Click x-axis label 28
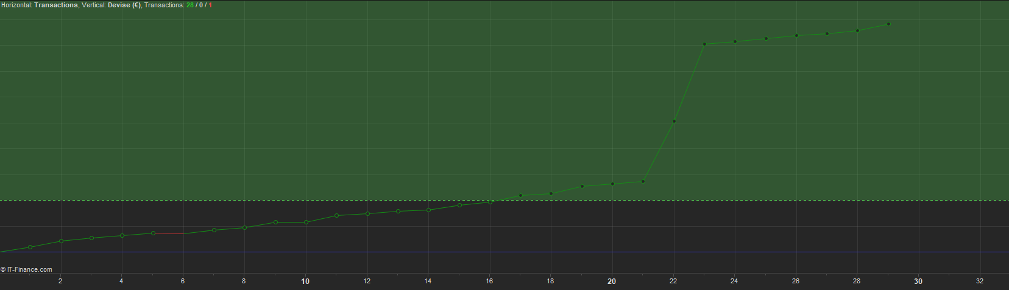The width and height of the screenshot is (1009, 290). click(x=857, y=281)
